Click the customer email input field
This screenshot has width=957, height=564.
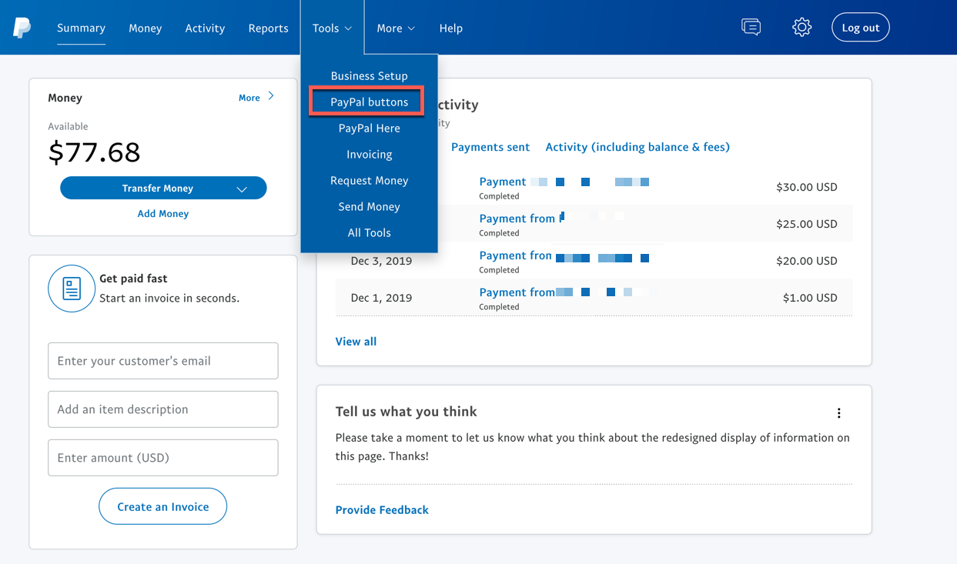[162, 360]
